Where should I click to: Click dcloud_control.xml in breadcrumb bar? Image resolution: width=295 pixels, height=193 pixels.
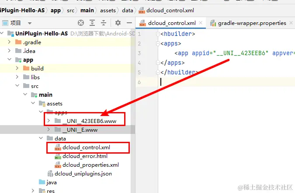tap(166, 11)
